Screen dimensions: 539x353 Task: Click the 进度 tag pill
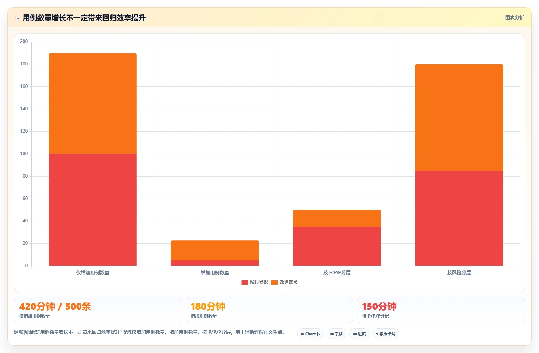coord(359,334)
